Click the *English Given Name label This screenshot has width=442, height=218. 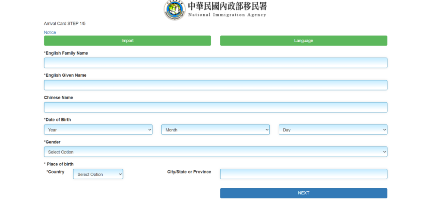pyautogui.click(x=65, y=75)
